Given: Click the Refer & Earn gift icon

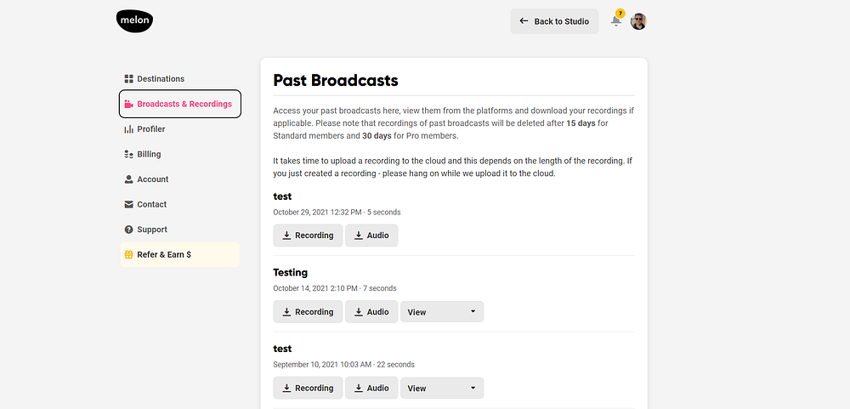Looking at the screenshot, I should coord(128,254).
